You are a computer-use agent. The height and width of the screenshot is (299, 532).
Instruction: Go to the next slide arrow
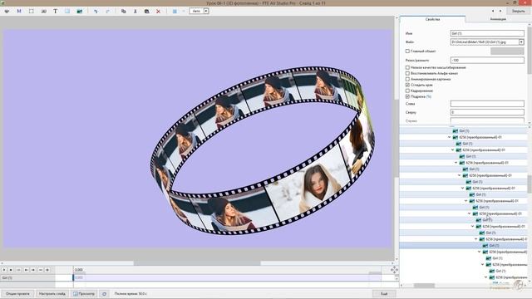pyautogui.click(x=500, y=11)
